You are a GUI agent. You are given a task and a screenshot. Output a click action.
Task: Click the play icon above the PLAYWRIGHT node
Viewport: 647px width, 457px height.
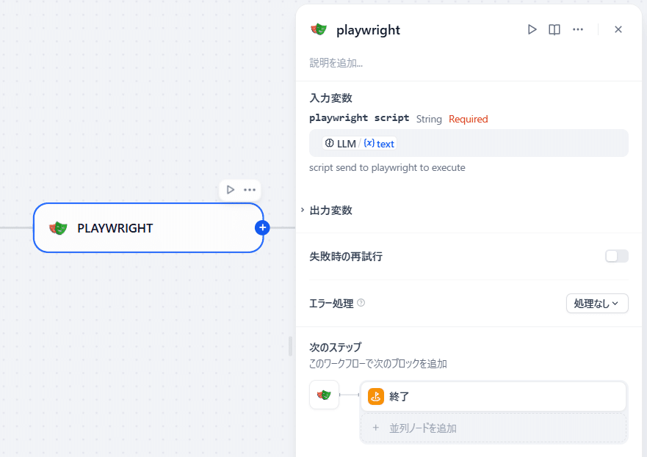[x=228, y=189]
